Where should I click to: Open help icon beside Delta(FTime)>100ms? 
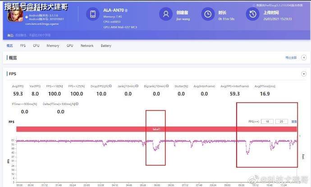77,104
